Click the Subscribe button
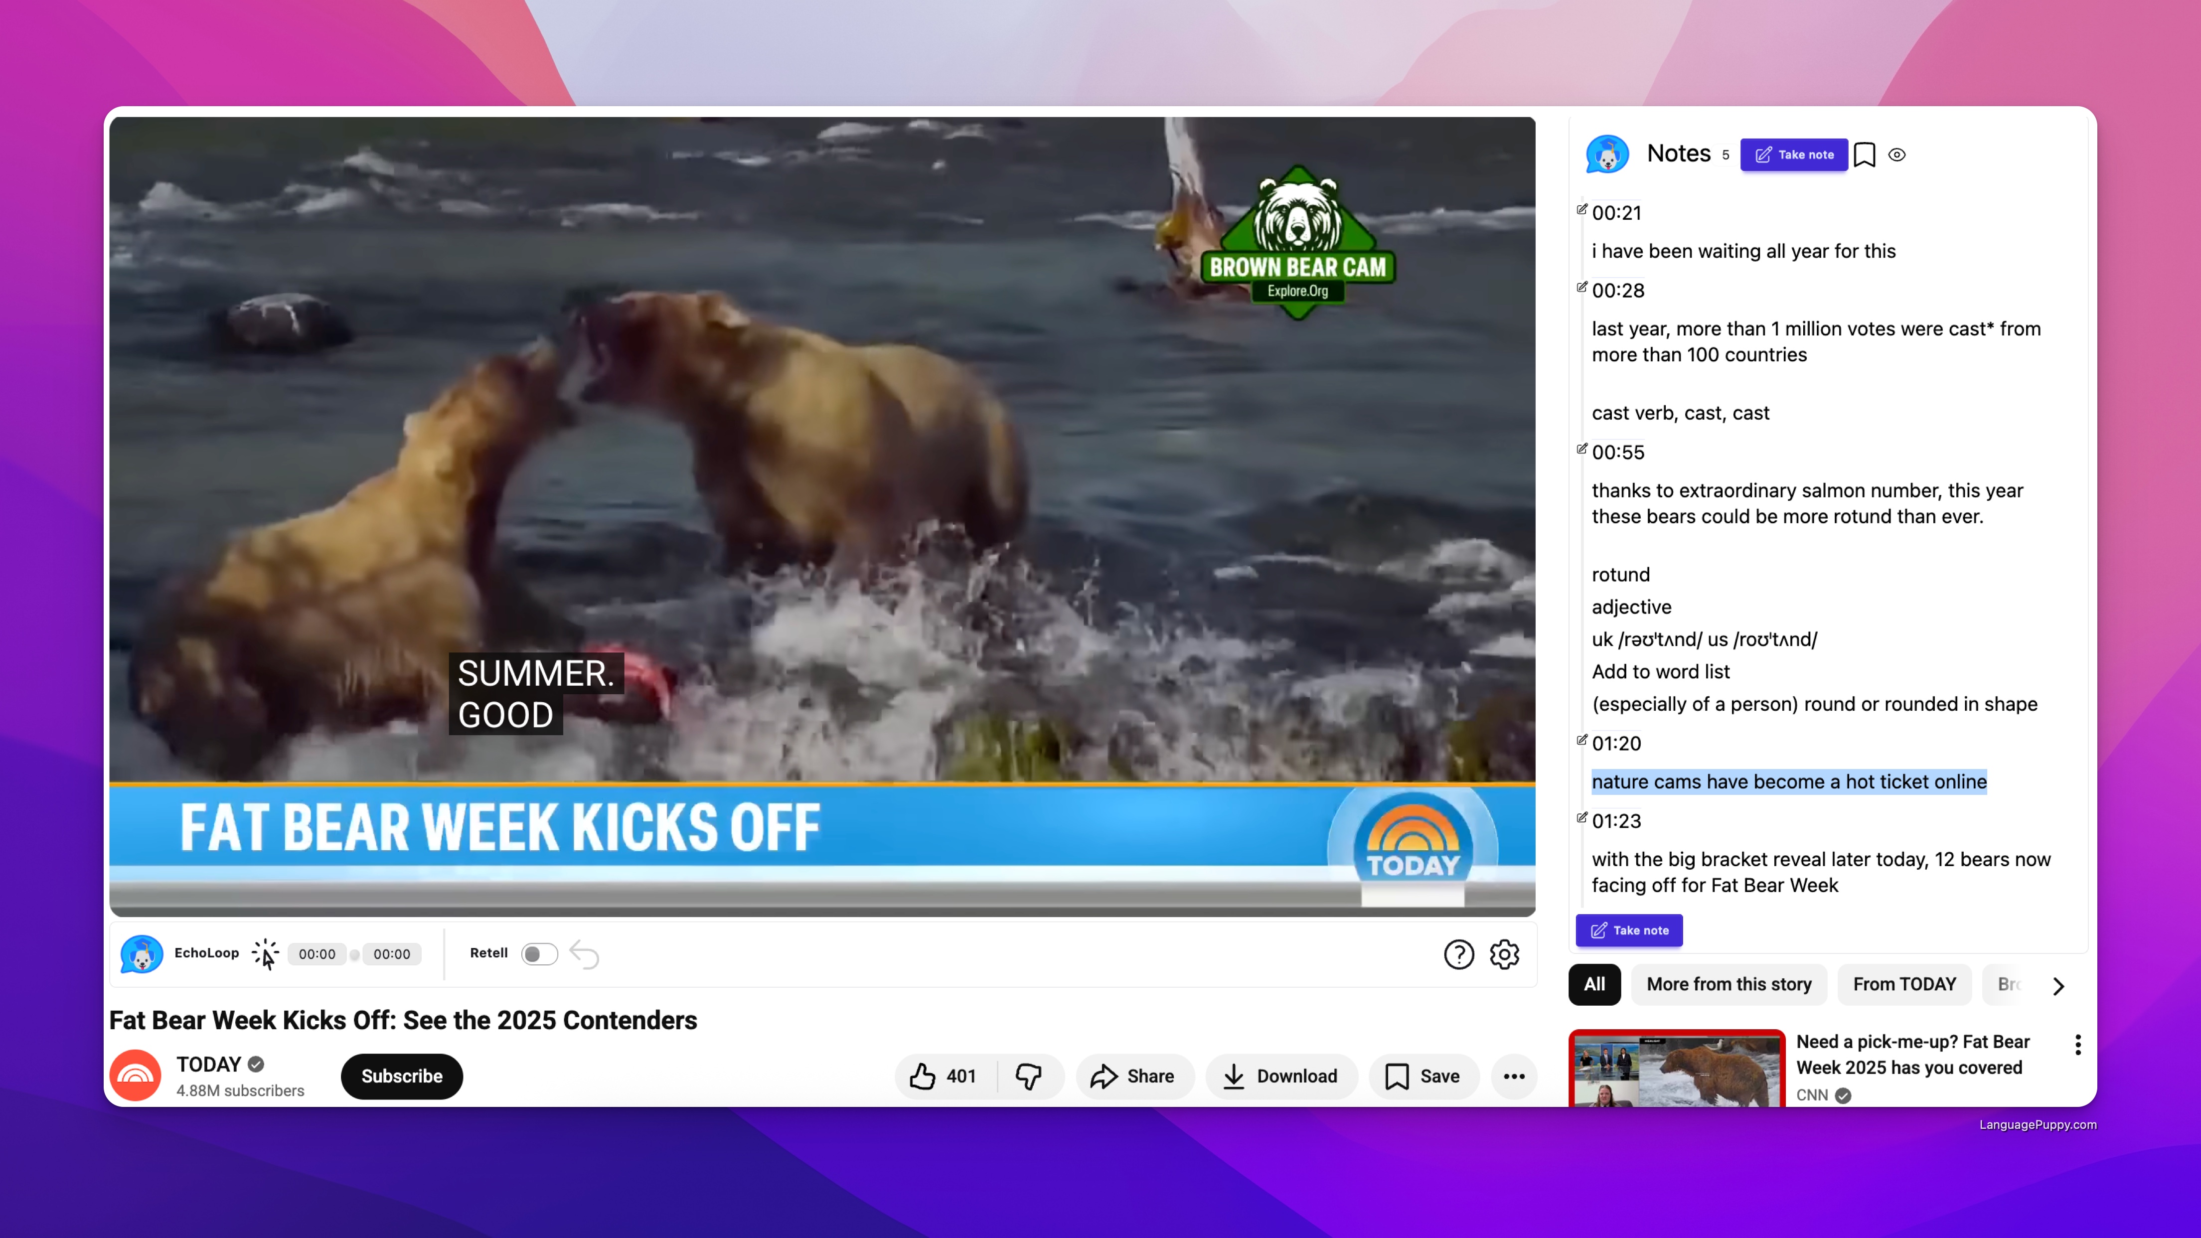 pyautogui.click(x=402, y=1077)
